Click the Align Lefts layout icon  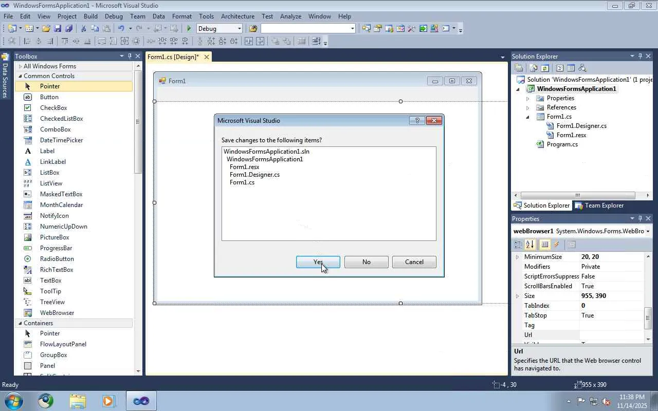click(27, 42)
